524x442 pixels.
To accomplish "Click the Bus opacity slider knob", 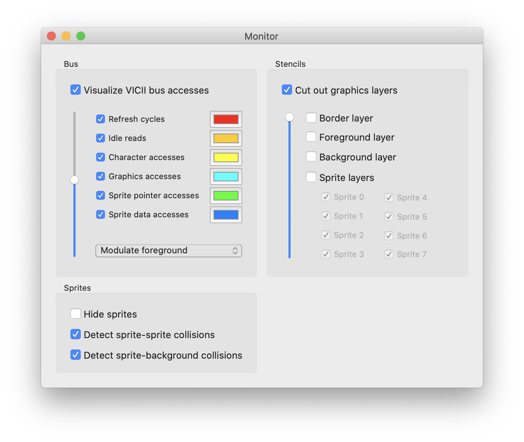I will click(74, 180).
